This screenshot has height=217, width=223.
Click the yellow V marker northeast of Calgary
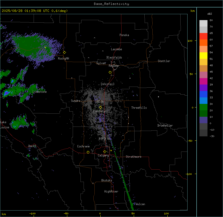[111, 151]
